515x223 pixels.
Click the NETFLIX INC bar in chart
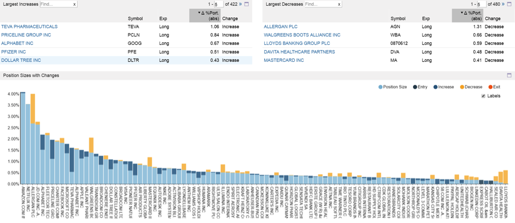pyautogui.click(x=27, y=144)
